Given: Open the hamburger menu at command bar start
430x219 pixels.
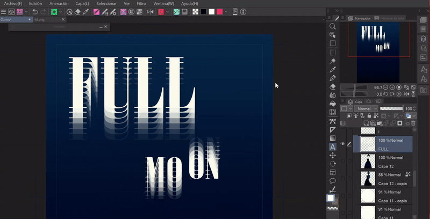Looking at the screenshot, I should (3, 12).
